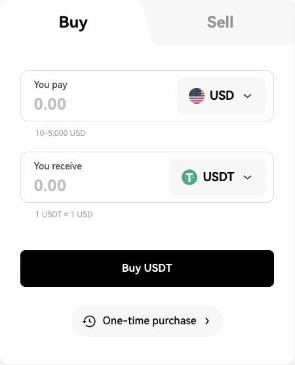Click the green Tether logo icon
The width and height of the screenshot is (295, 365).
[189, 177]
